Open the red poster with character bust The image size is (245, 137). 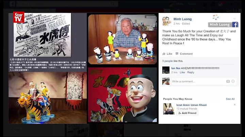click(122, 95)
